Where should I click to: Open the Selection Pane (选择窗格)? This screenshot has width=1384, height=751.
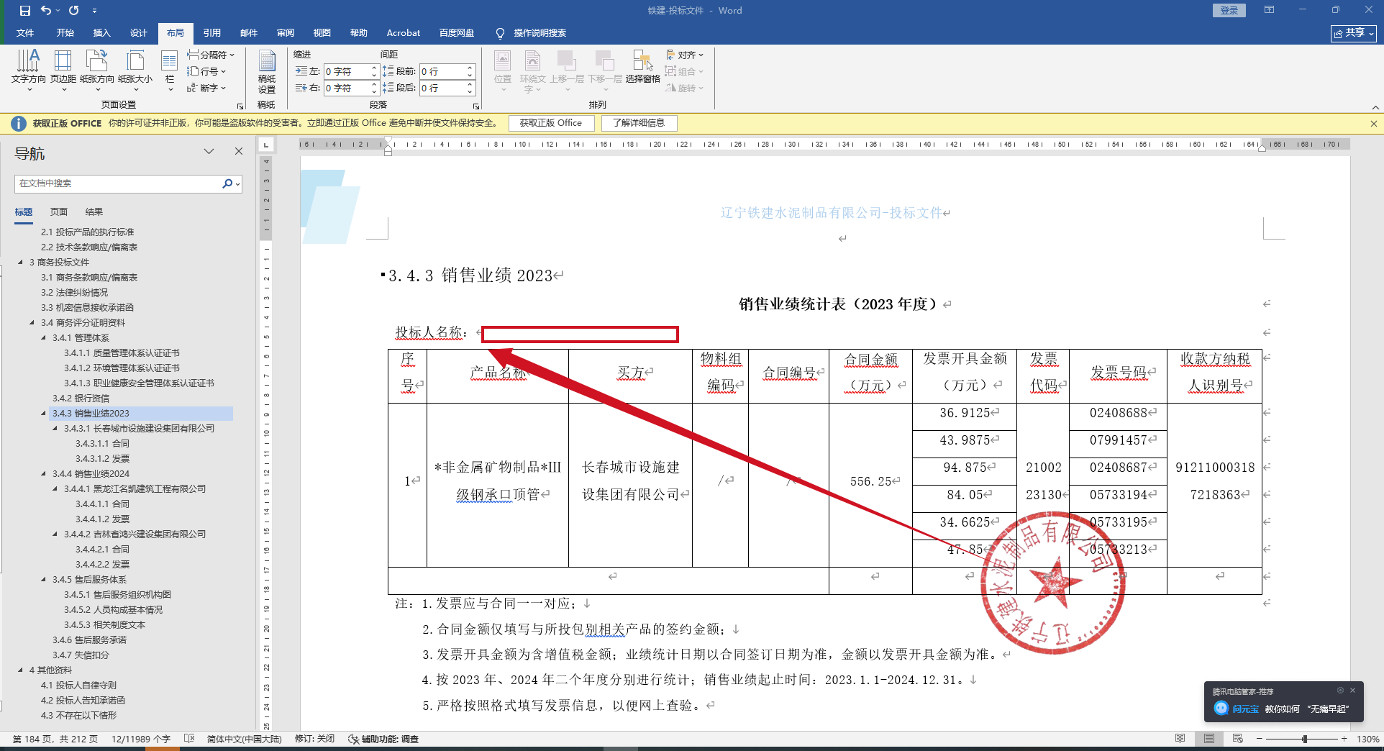642,67
